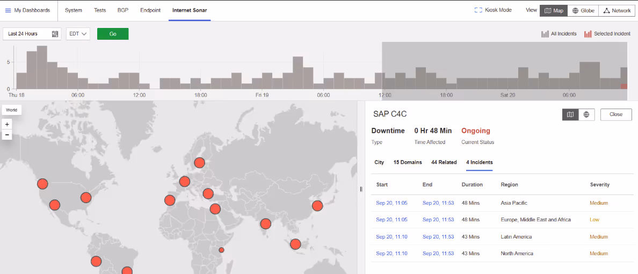Click the small incident marker in East Africa

[221, 250]
